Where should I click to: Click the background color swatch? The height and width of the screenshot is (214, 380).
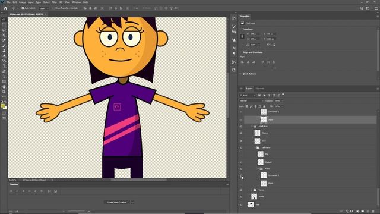5,108
